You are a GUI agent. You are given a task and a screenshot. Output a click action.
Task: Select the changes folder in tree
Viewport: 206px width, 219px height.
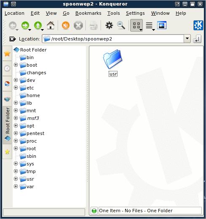click(33, 73)
